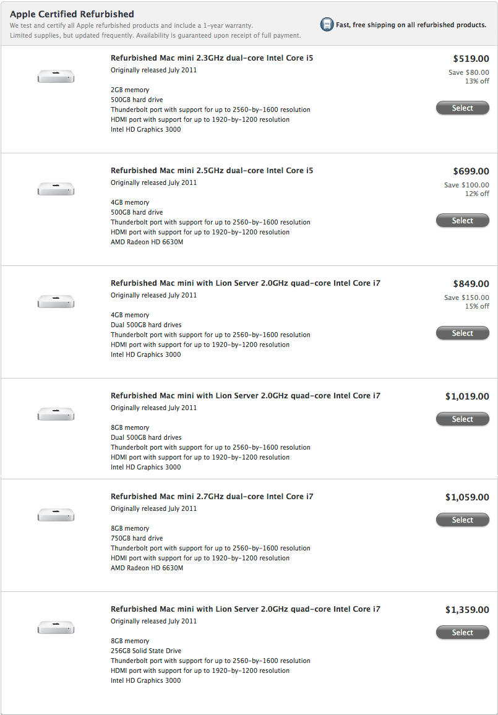The width and height of the screenshot is (498, 715).
Task: Select the $1,059.00 2.7GHz Mac mini
Action: [463, 520]
